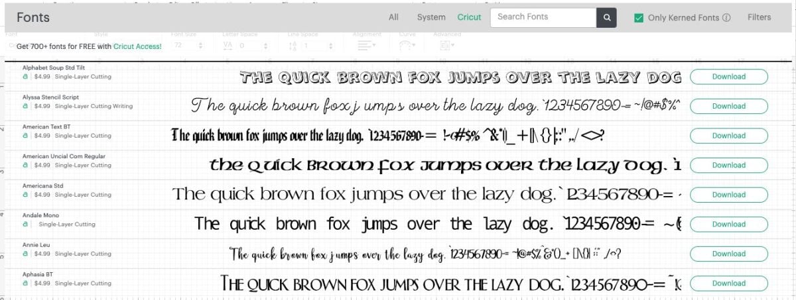This screenshot has width=796, height=300.
Task: Select the Alphabet Soup Std Tilt sample text
Action: (460, 77)
